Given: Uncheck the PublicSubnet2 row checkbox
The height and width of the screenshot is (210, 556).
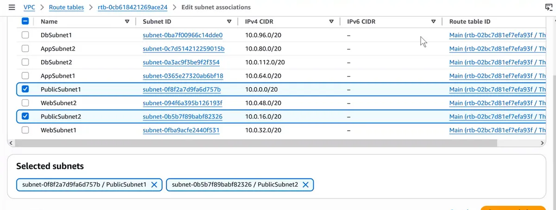Looking at the screenshot, I should click(25, 116).
